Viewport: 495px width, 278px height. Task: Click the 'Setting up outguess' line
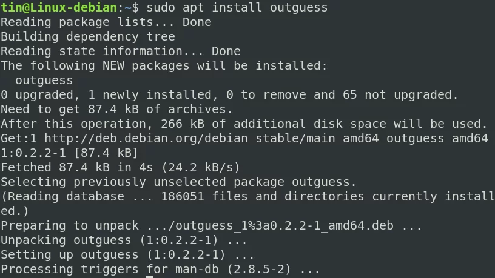click(x=127, y=254)
